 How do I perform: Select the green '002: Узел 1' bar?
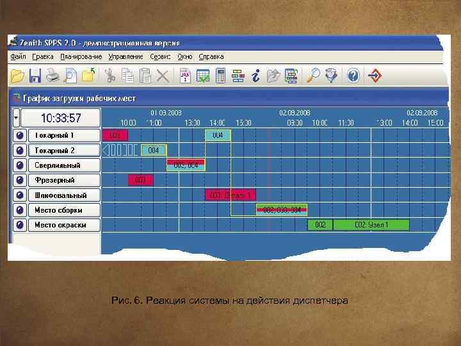(371, 225)
